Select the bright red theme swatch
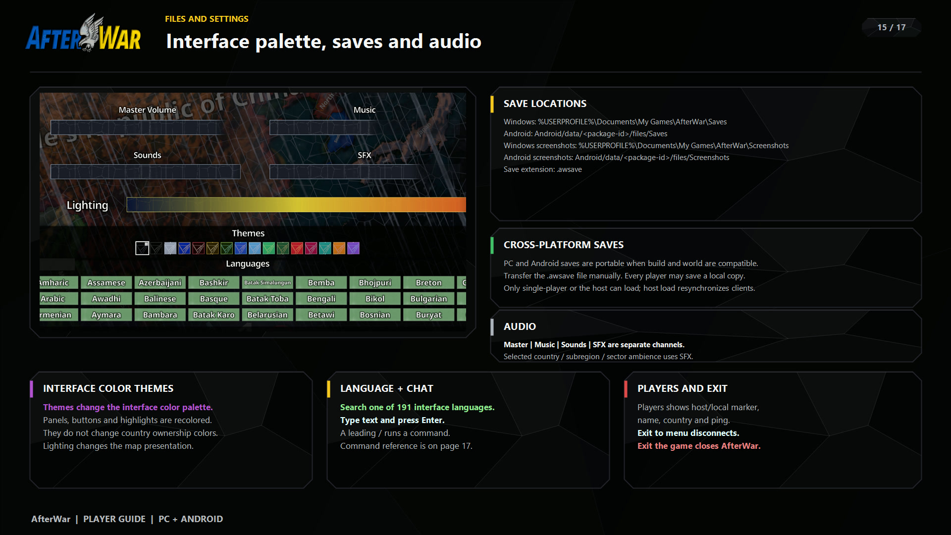The image size is (951, 535). pyautogui.click(x=297, y=248)
